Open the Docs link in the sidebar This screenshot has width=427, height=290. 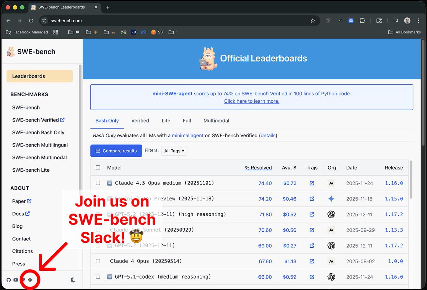coord(21,214)
